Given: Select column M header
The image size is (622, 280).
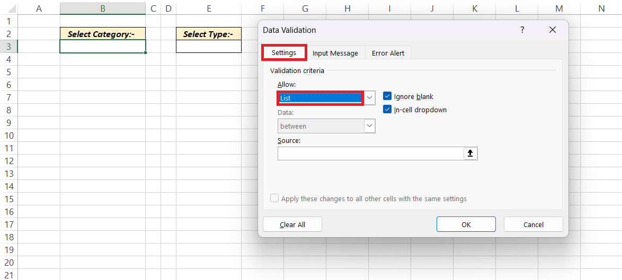Looking at the screenshot, I should [x=559, y=8].
